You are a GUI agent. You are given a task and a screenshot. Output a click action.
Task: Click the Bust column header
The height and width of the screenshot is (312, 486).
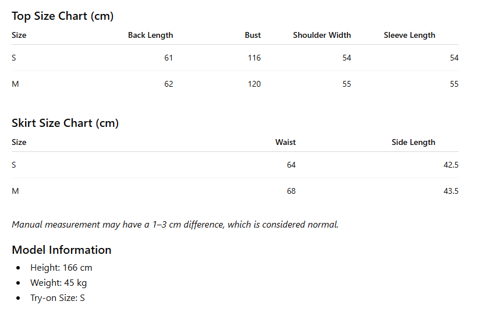[253, 36]
